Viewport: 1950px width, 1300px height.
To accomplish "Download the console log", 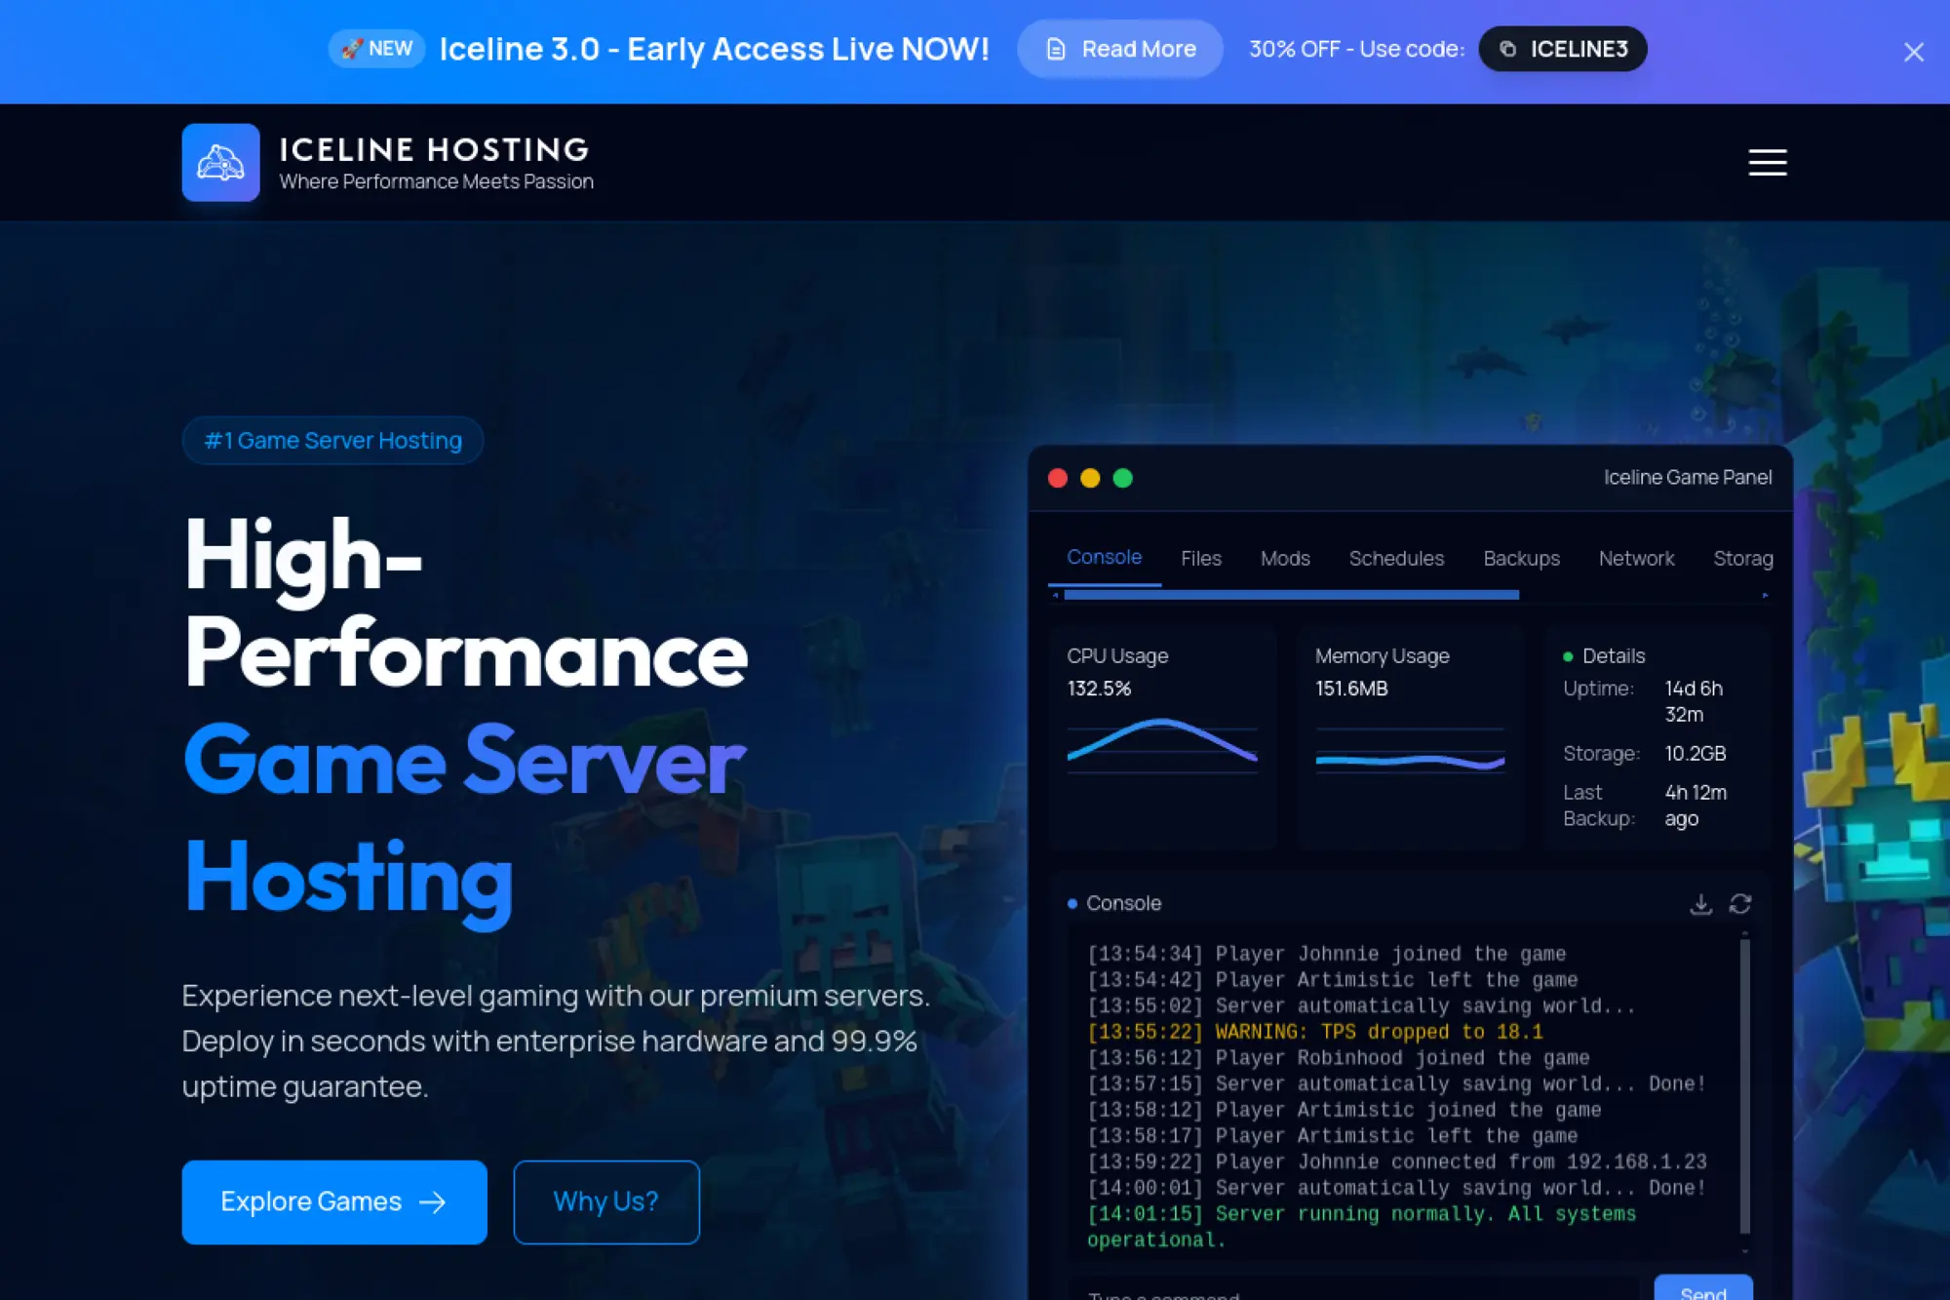I will pos(1700,903).
